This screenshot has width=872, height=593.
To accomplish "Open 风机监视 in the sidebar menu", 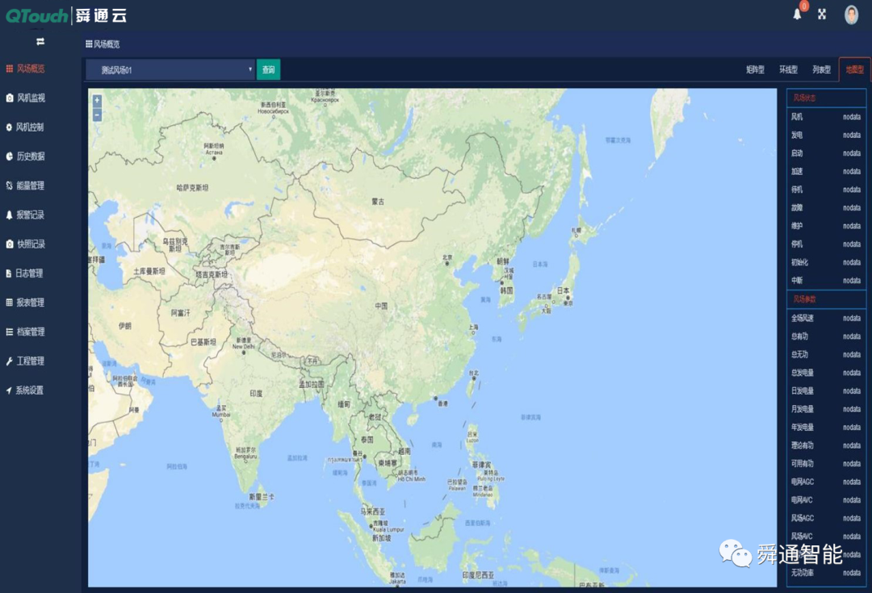I will click(x=31, y=98).
